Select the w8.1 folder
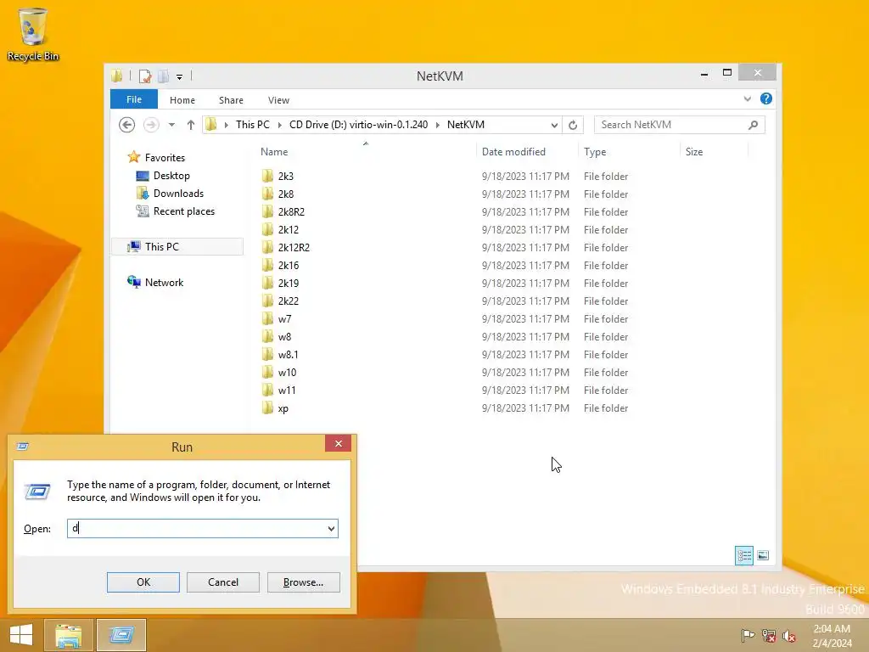 pyautogui.click(x=289, y=354)
